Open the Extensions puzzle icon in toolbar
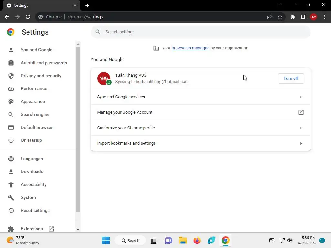This screenshot has height=248, width=331. click(293, 17)
